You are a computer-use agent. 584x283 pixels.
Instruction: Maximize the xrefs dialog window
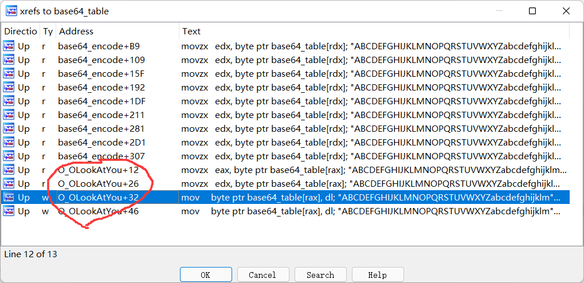click(532, 11)
